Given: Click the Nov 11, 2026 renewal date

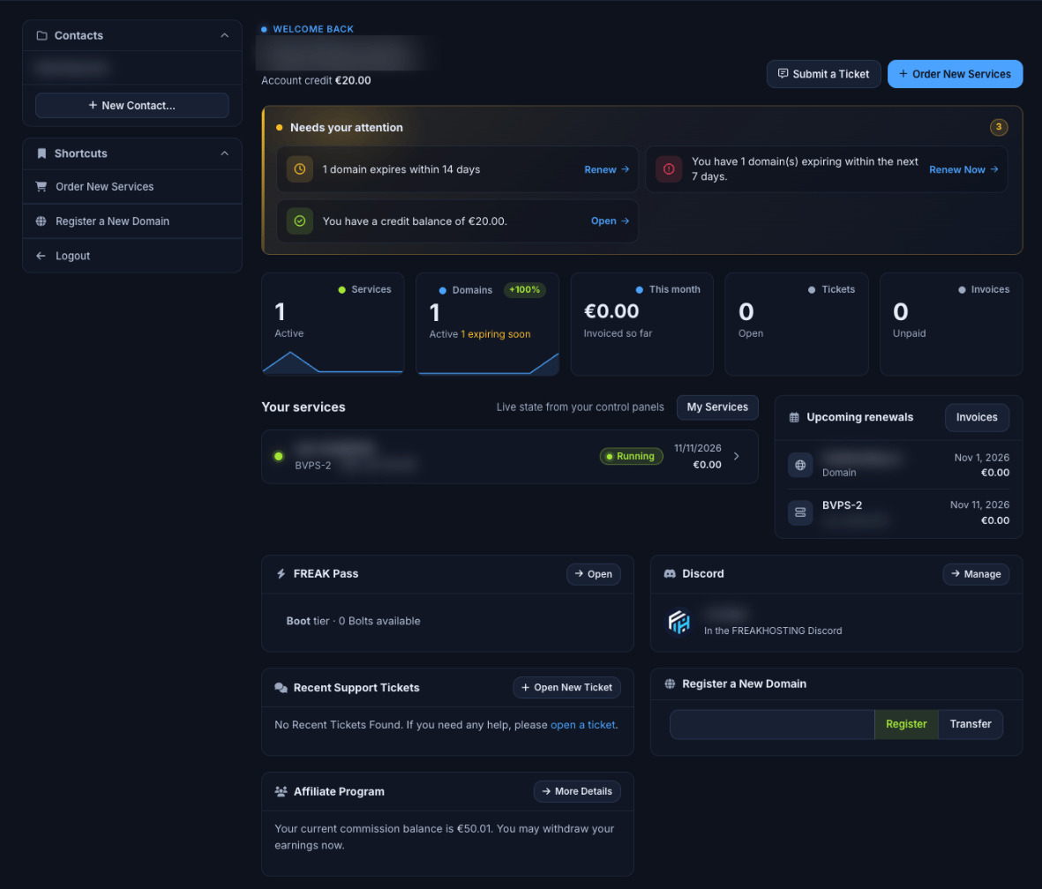Looking at the screenshot, I should pos(979,505).
